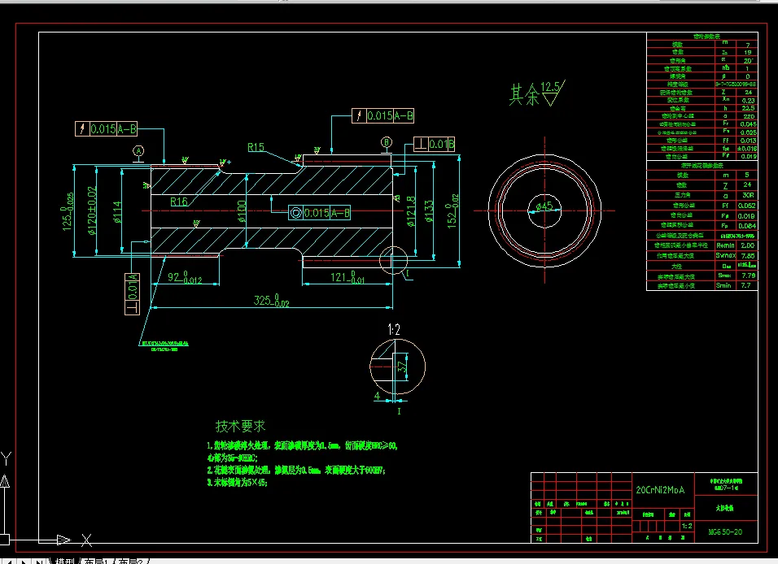Select the 92 length dimension
The width and height of the screenshot is (778, 564).
[x=185, y=277]
